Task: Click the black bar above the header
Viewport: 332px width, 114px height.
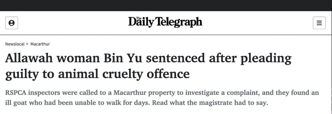Action: pyautogui.click(x=166, y=6)
